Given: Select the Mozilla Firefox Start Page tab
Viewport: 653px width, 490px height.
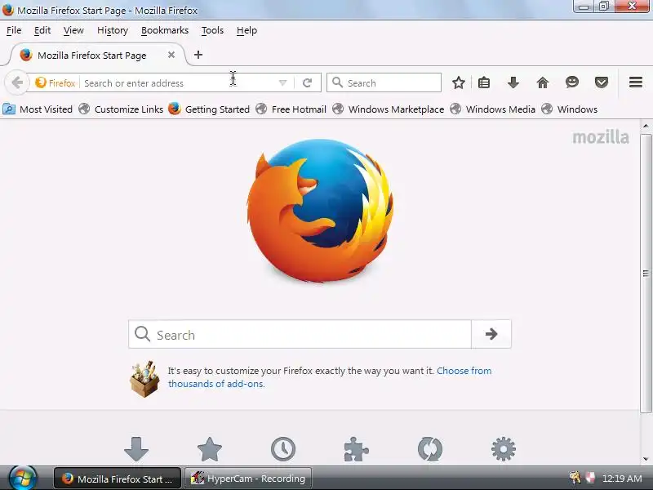Looking at the screenshot, I should 98,55.
